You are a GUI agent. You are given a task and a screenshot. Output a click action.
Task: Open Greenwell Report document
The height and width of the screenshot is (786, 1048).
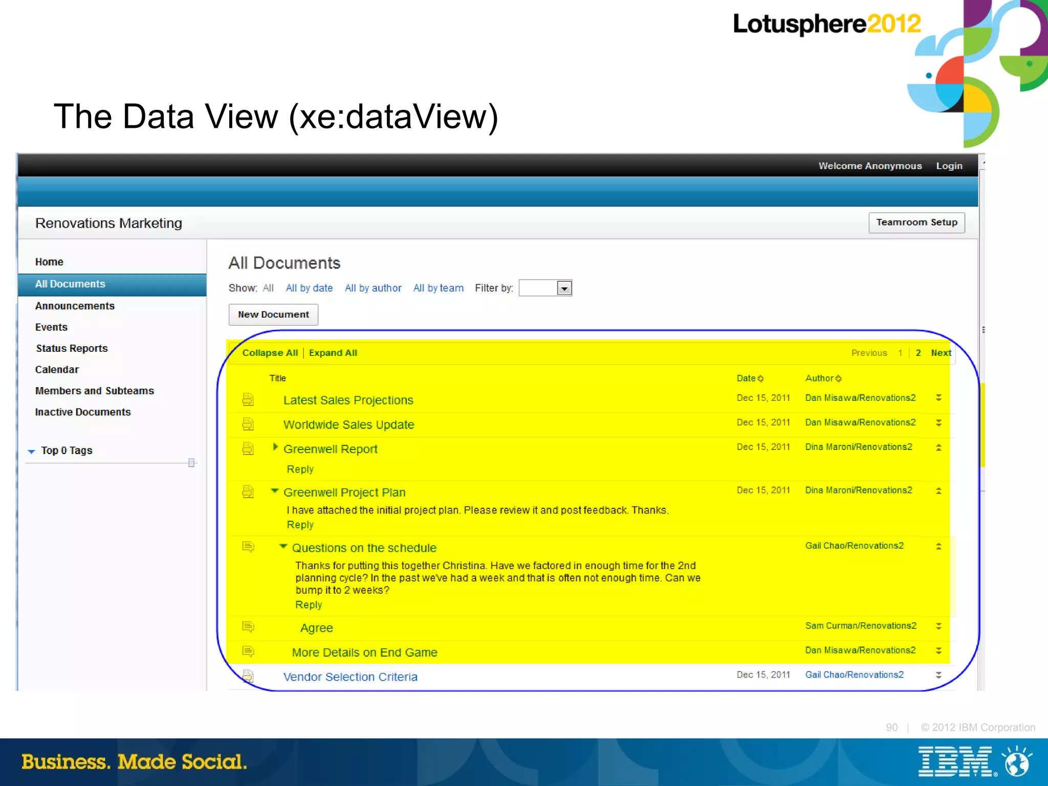pyautogui.click(x=331, y=449)
